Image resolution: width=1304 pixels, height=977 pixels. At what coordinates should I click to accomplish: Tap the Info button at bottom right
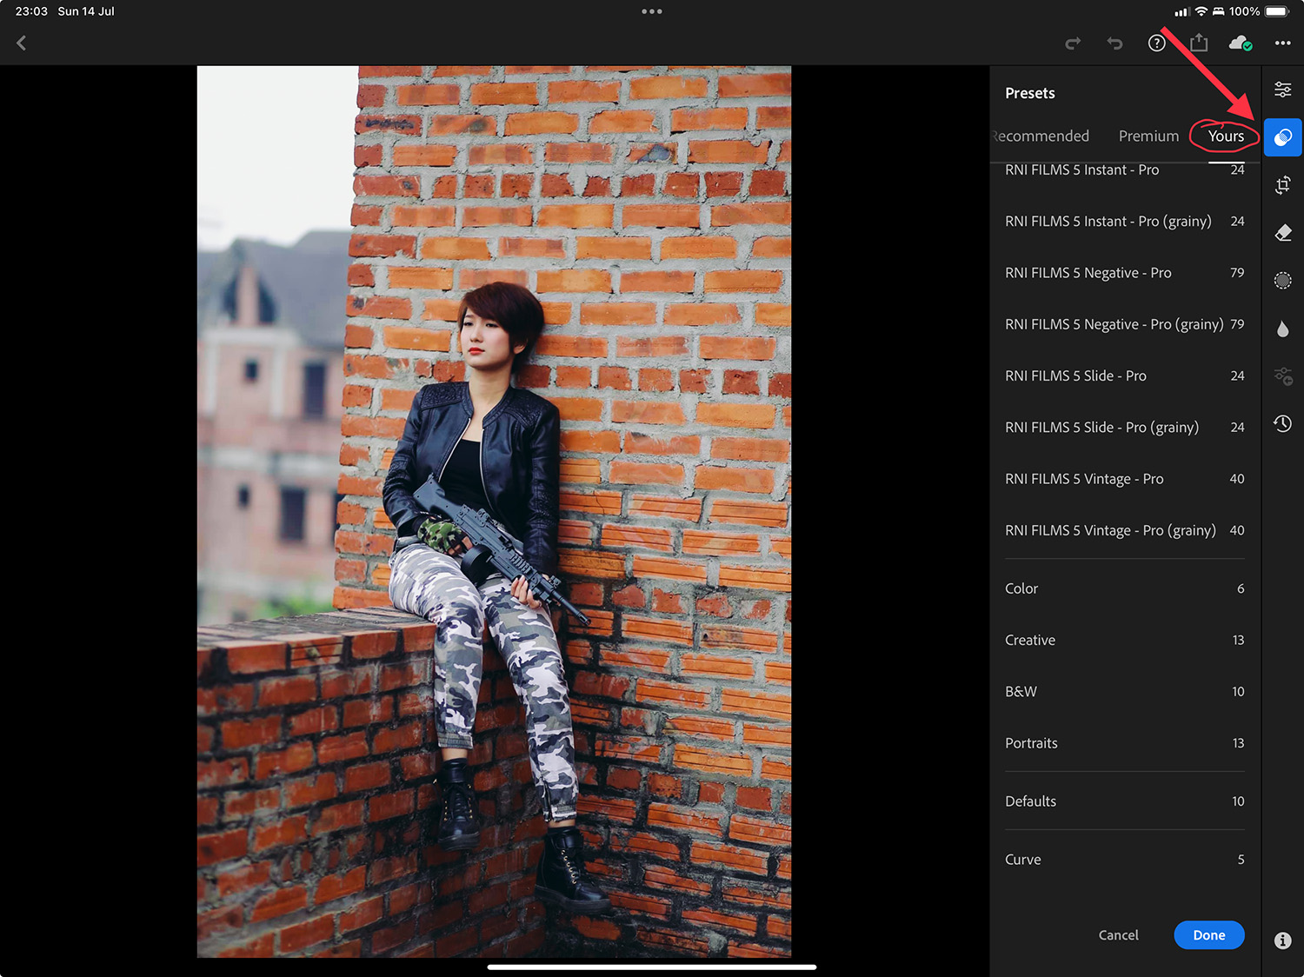click(1282, 940)
